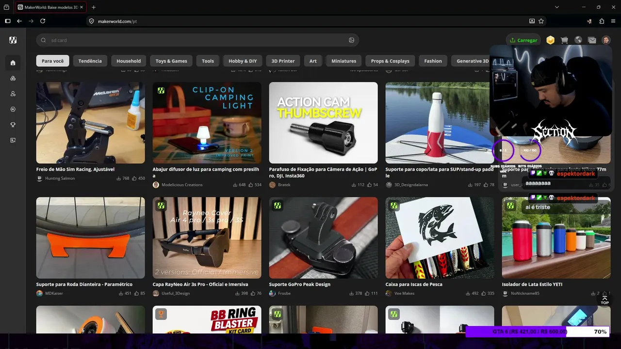The width and height of the screenshot is (621, 349).
Task: Open the browser hamburger application menu
Action: (613, 21)
